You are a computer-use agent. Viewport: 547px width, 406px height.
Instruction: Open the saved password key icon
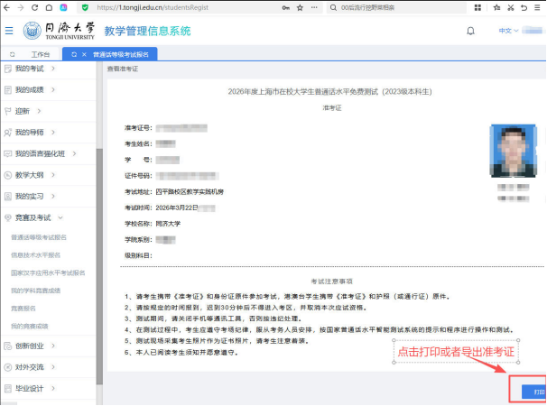point(286,8)
